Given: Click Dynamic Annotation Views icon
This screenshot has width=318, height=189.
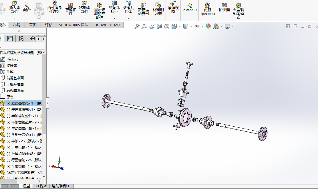Looking at the screenshot, I should coord(167,26).
